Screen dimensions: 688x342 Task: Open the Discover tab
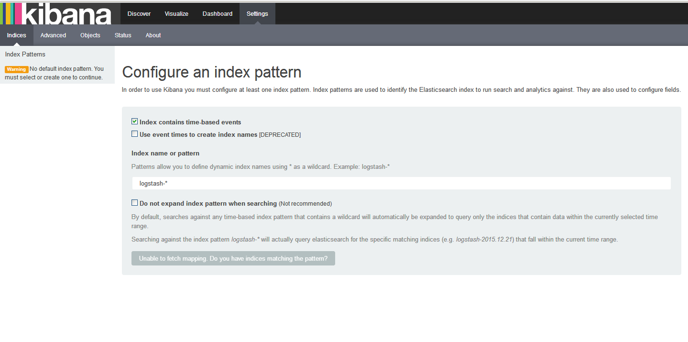point(139,14)
